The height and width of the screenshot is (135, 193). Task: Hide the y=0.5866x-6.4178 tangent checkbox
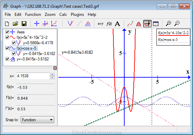click(x=14, y=43)
